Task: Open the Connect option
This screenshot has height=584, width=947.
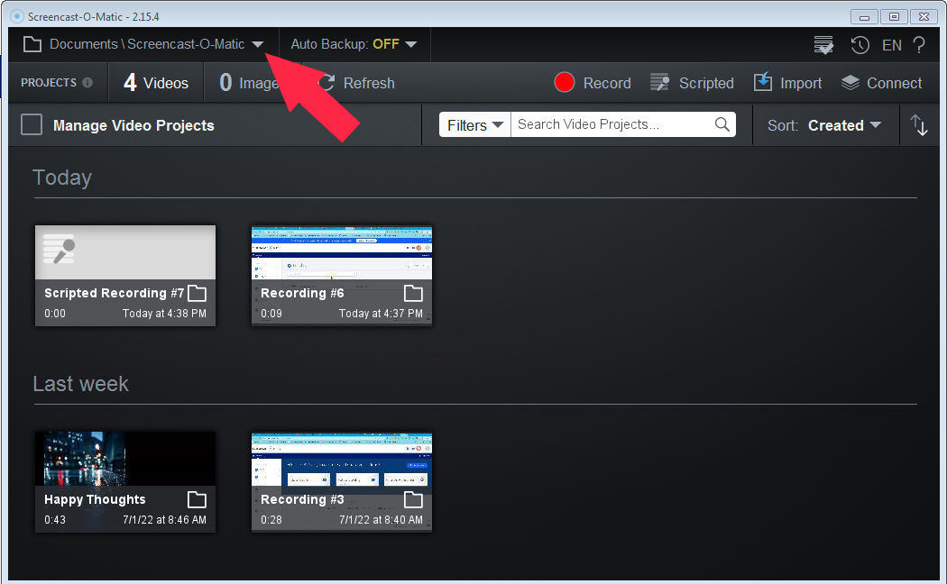Action: 882,83
